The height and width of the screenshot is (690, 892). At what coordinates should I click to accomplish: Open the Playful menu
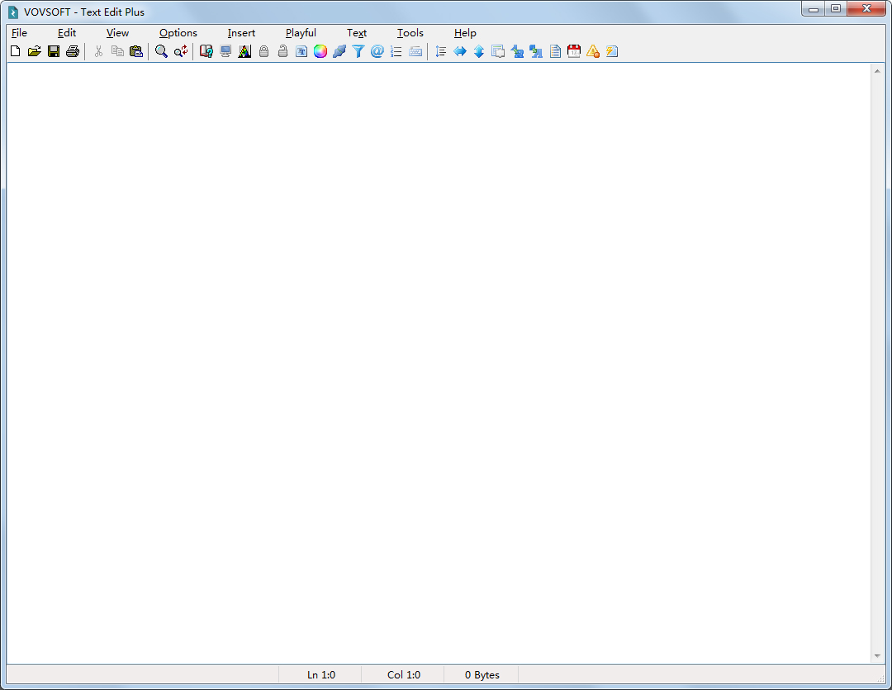[x=301, y=33]
